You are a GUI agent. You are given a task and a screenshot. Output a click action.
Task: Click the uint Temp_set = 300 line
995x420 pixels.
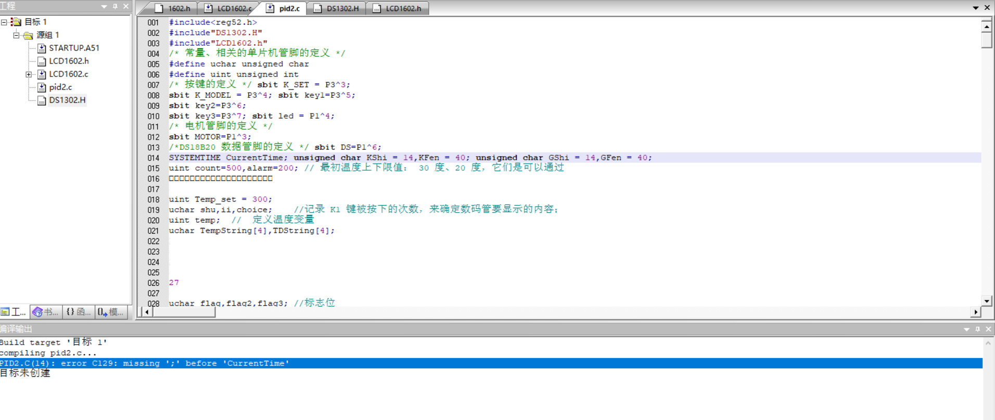220,199
